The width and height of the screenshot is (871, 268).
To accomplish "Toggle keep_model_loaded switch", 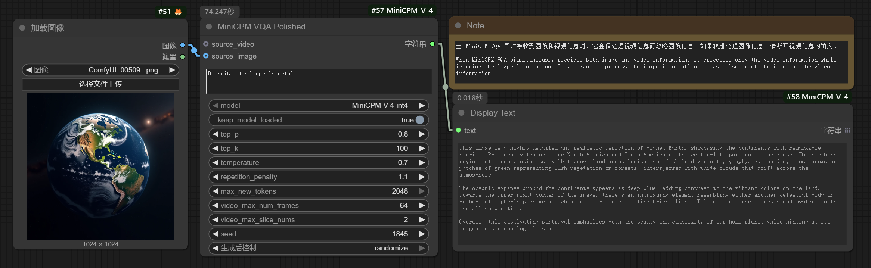I will 420,120.
